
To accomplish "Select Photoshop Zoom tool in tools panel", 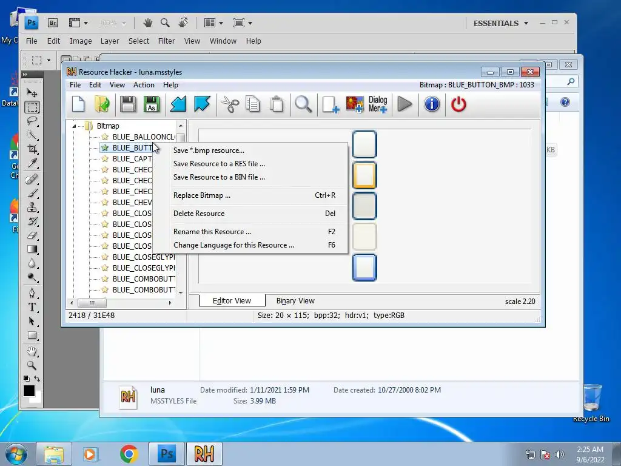I will coord(32,365).
